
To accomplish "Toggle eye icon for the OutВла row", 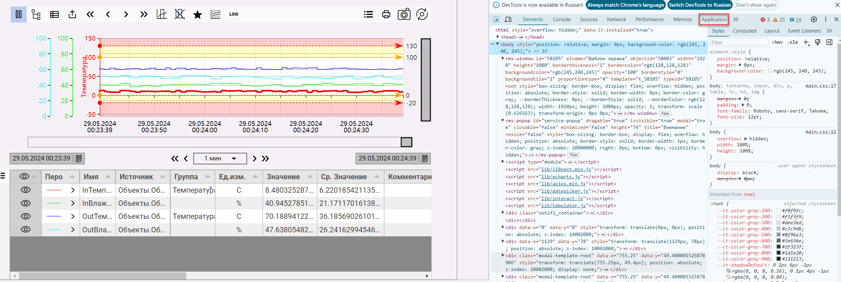I will [x=26, y=230].
